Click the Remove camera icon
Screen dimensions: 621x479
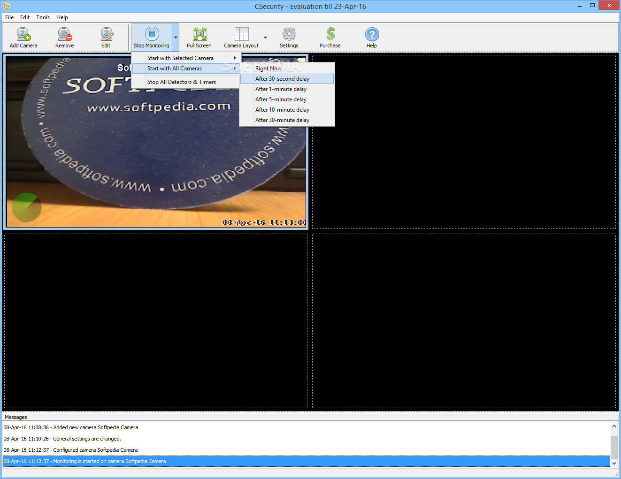65,38
